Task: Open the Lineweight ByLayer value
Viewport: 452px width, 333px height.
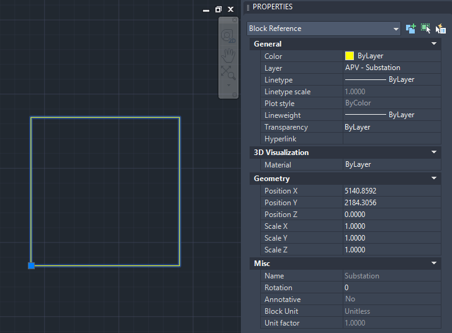Action: (x=392, y=115)
